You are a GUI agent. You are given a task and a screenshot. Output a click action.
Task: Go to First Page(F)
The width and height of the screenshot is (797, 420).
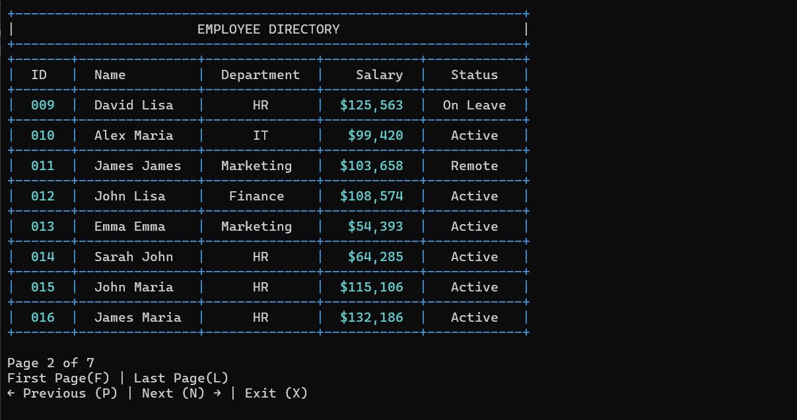coord(58,378)
